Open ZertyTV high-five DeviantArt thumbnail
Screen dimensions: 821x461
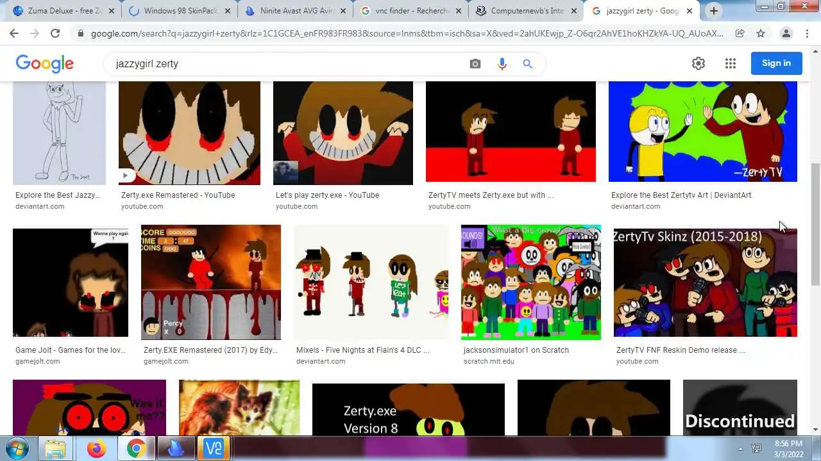pyautogui.click(x=703, y=132)
